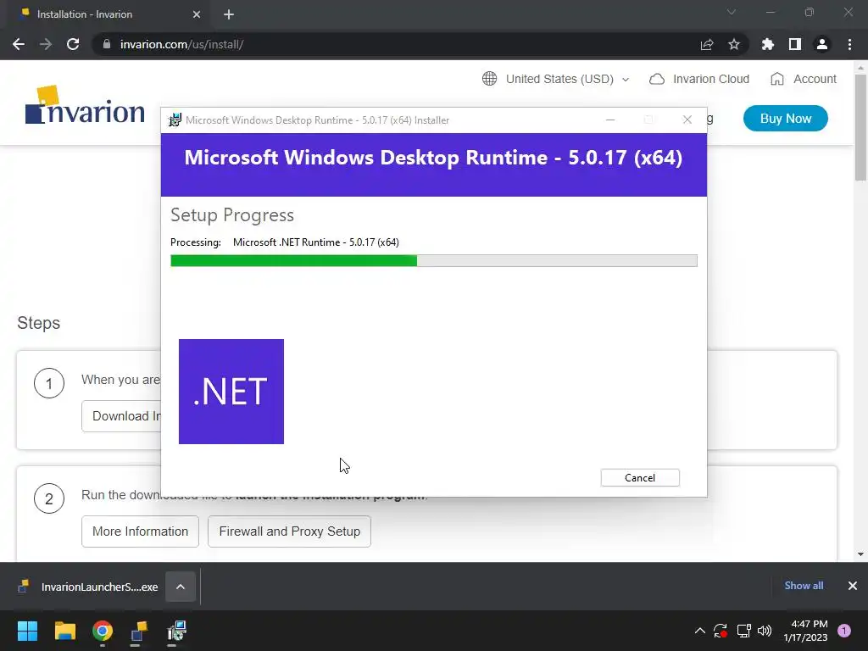Viewport: 868px width, 651px height.
Task: Share this page icon in address bar
Action: click(707, 44)
